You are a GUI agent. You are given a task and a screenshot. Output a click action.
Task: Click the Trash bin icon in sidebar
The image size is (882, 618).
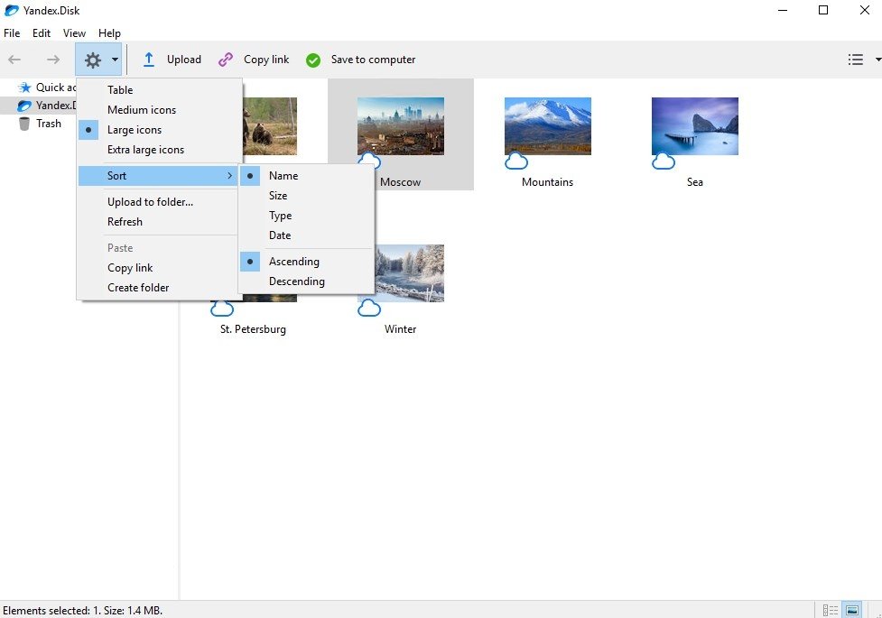24,124
